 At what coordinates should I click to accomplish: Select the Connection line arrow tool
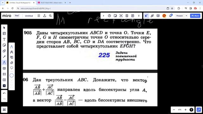click(4, 57)
